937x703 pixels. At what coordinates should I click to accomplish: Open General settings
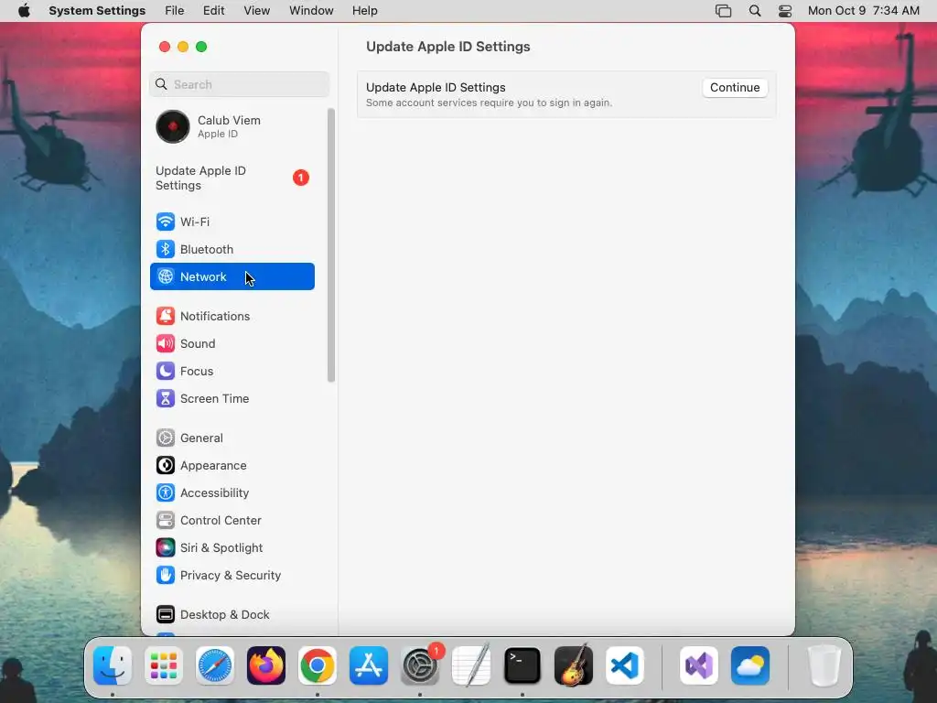click(232, 438)
